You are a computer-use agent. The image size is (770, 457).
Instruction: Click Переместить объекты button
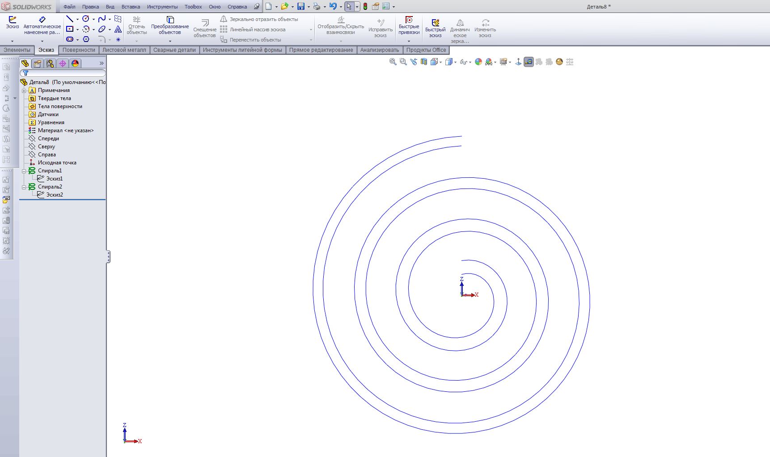coord(250,40)
